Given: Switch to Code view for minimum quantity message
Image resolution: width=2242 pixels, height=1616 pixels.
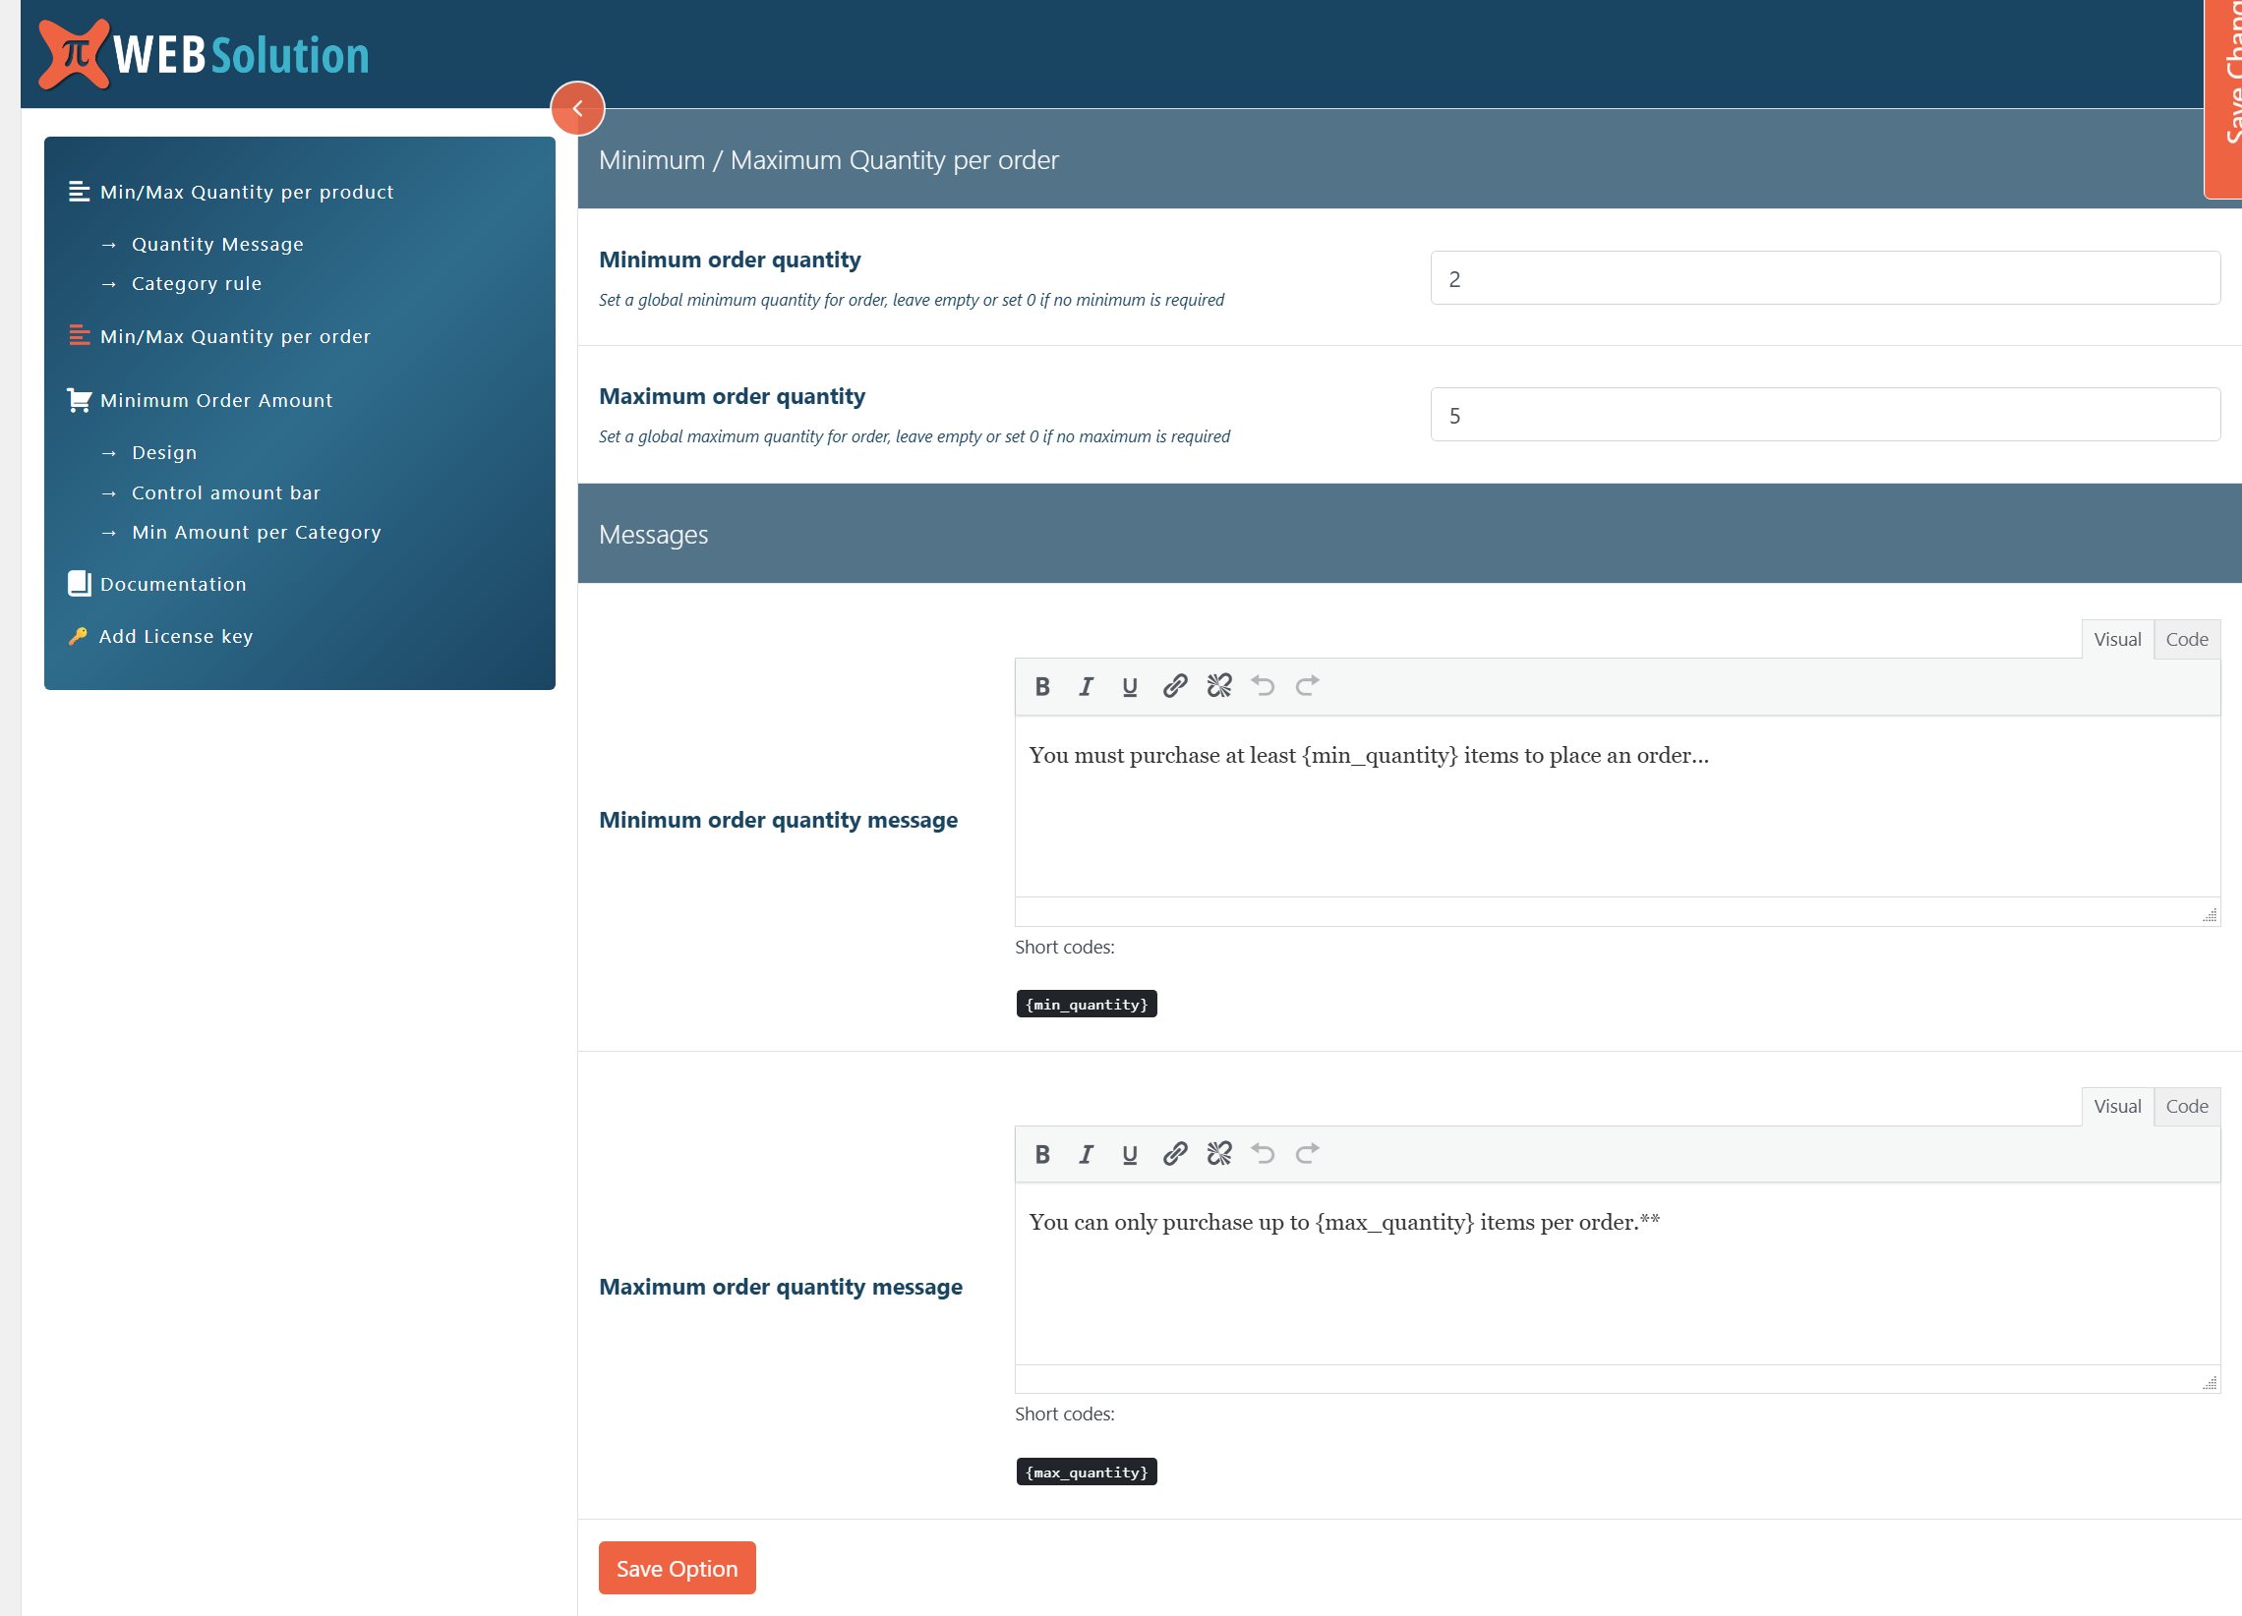Looking at the screenshot, I should pos(2187,639).
